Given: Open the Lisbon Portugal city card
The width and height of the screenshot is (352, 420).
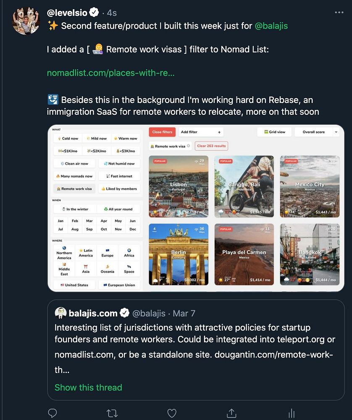Looking at the screenshot, I should (x=179, y=186).
